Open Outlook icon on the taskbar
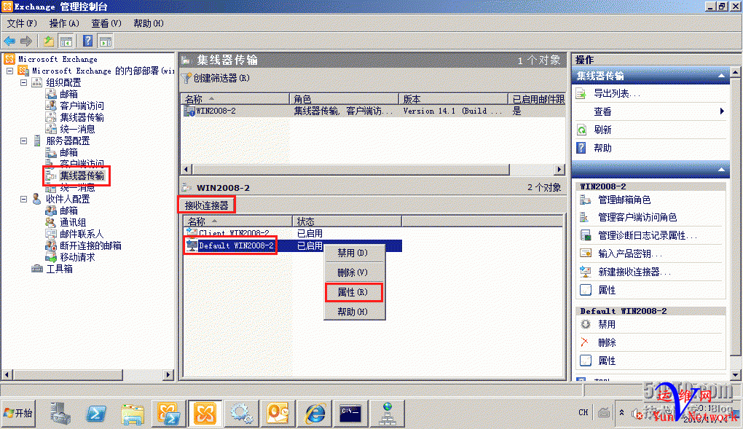Image resolution: width=743 pixels, height=429 pixels. pos(278,414)
